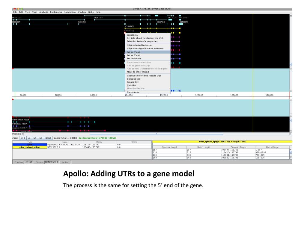307x230 pixels.
Task: Click the Range cell "103136-115747"
Action: pos(99,145)
